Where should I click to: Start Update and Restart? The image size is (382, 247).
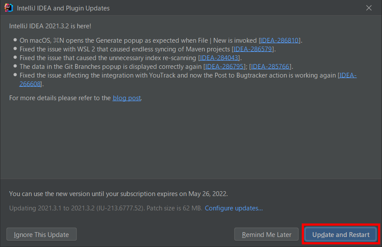tap(341, 234)
